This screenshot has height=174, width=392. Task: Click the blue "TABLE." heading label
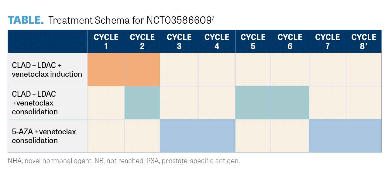pyautogui.click(x=26, y=20)
